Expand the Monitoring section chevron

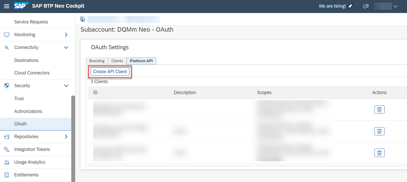pyautogui.click(x=66, y=35)
